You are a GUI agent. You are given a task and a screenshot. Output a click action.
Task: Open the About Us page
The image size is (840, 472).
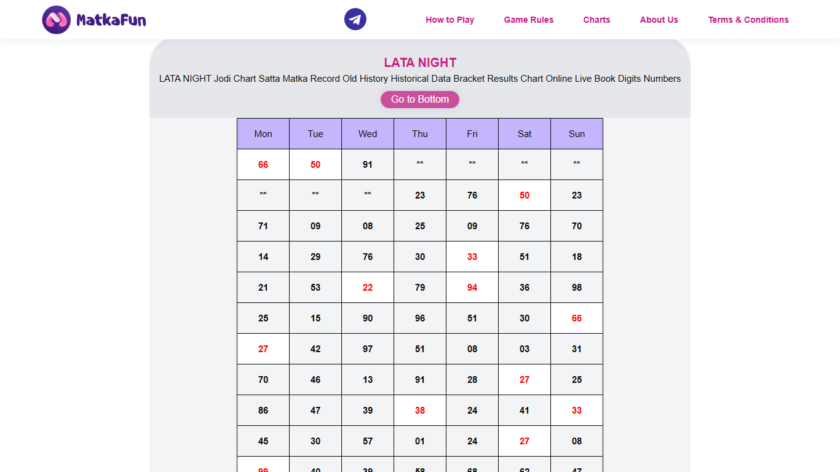click(x=659, y=20)
